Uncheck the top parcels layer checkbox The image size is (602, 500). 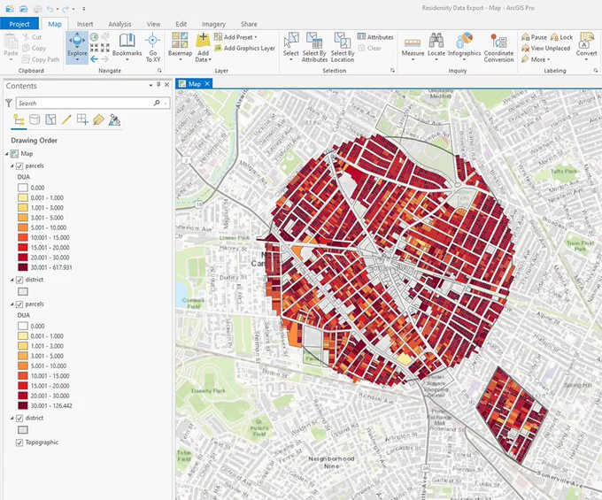coord(19,165)
